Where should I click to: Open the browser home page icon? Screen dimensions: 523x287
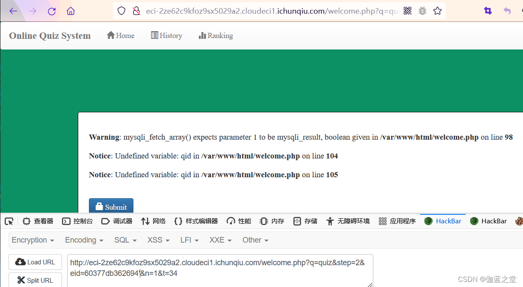click(71, 11)
